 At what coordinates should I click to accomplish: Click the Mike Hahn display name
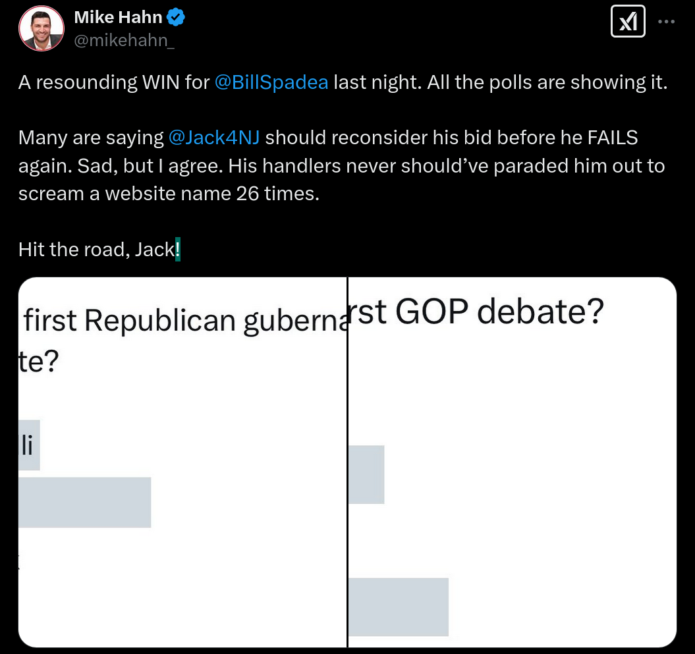(118, 17)
